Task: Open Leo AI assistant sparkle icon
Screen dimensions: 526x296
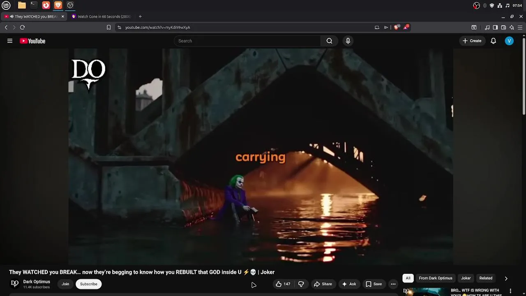Action: (512, 28)
